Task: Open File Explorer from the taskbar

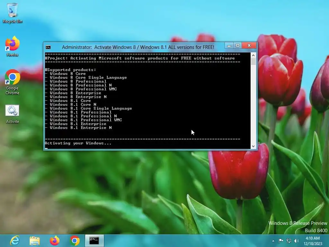Action: (35, 241)
